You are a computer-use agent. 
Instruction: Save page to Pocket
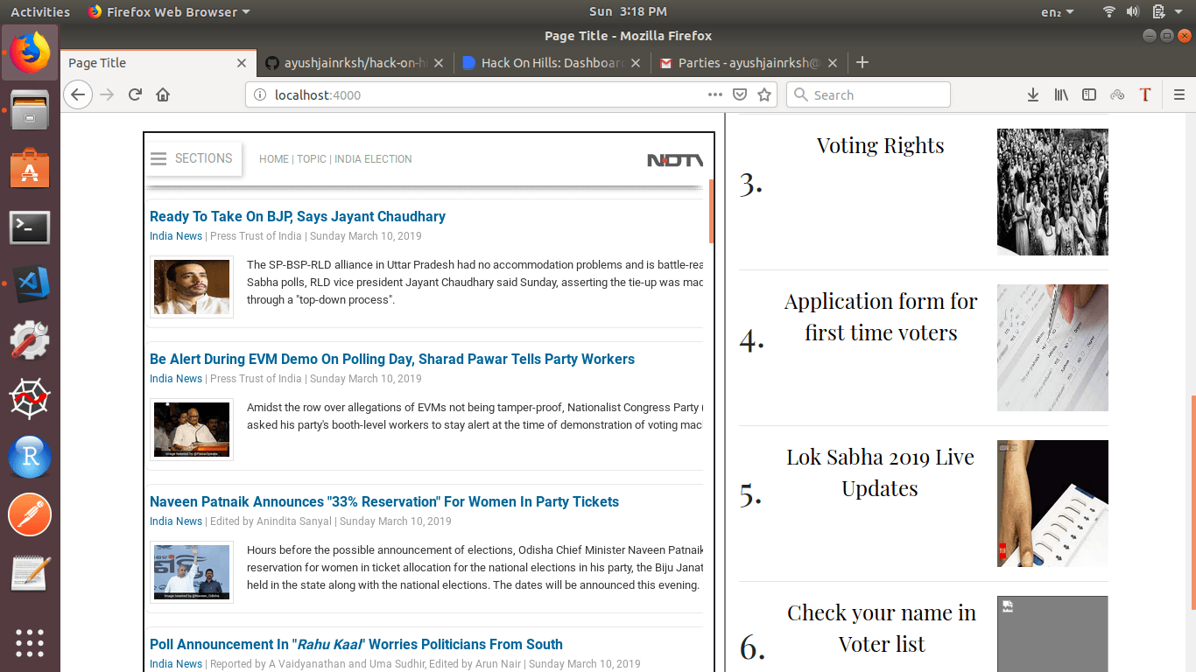click(740, 94)
